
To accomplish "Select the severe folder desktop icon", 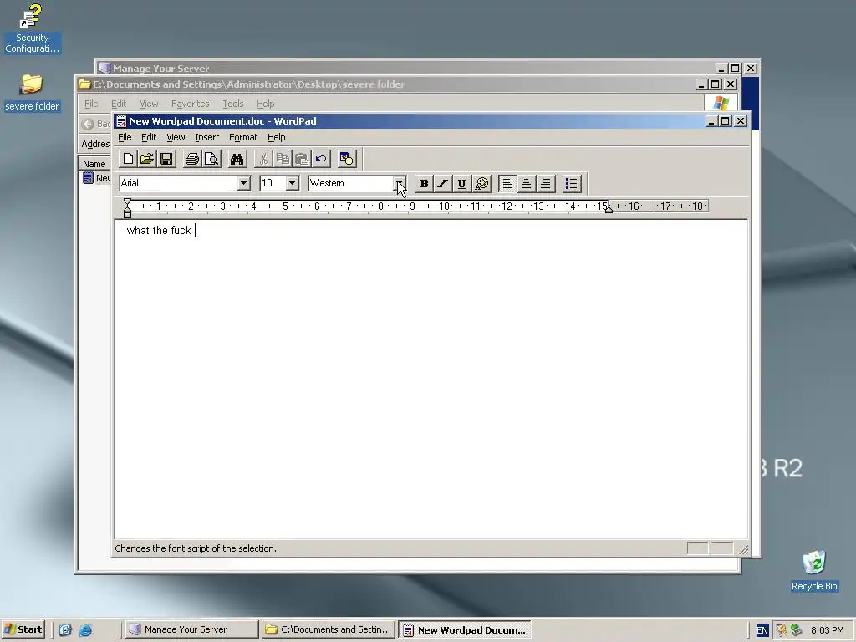I will coord(32,93).
